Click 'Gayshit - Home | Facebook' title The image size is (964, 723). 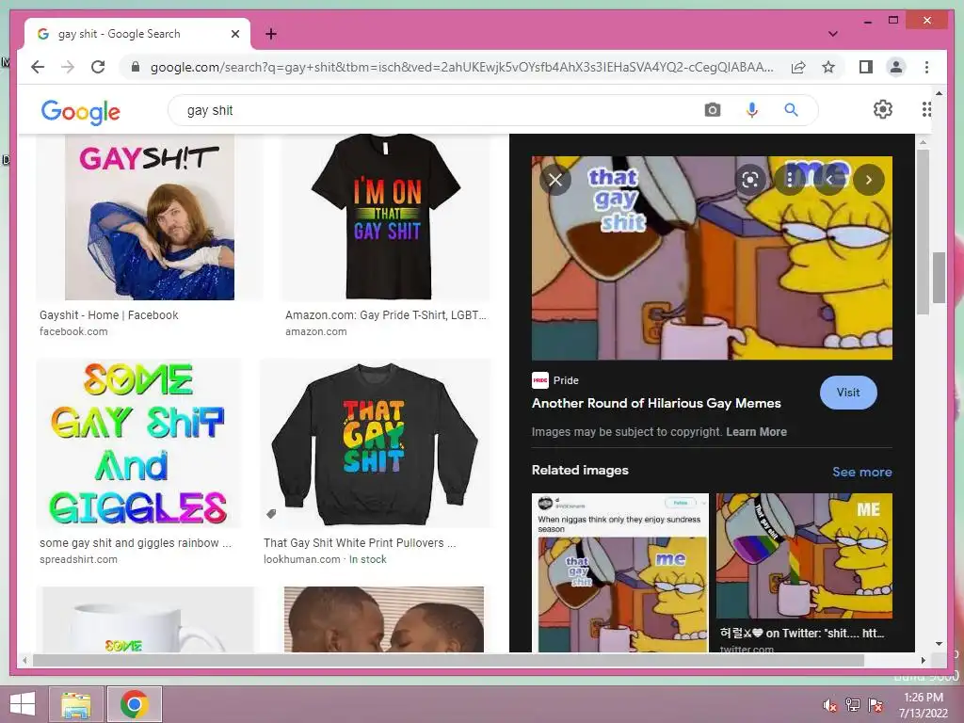pos(109,314)
